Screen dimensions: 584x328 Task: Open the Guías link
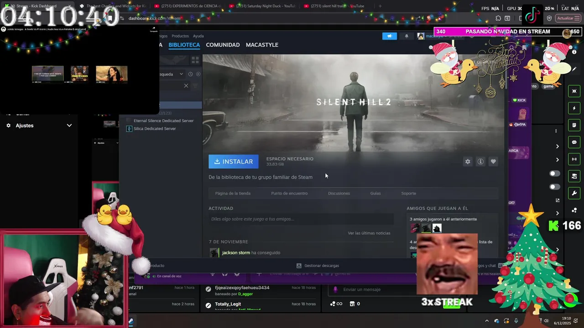tap(375, 193)
